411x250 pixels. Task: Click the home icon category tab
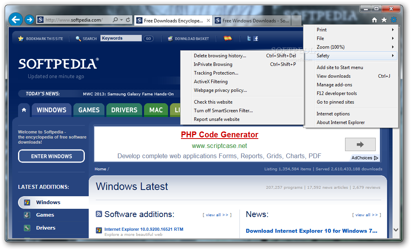point(24,110)
